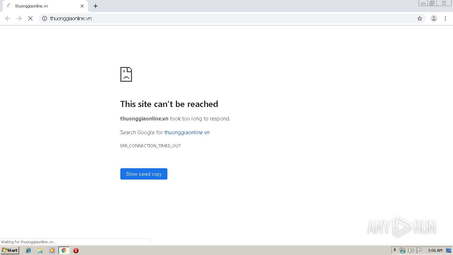Image resolution: width=453 pixels, height=255 pixels.
Task: Switch to Chrome taskbar button
Action: coord(64,250)
